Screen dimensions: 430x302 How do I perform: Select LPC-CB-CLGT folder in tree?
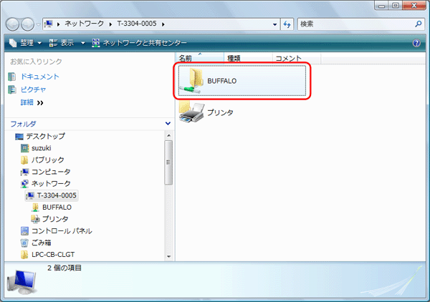[x=53, y=255]
